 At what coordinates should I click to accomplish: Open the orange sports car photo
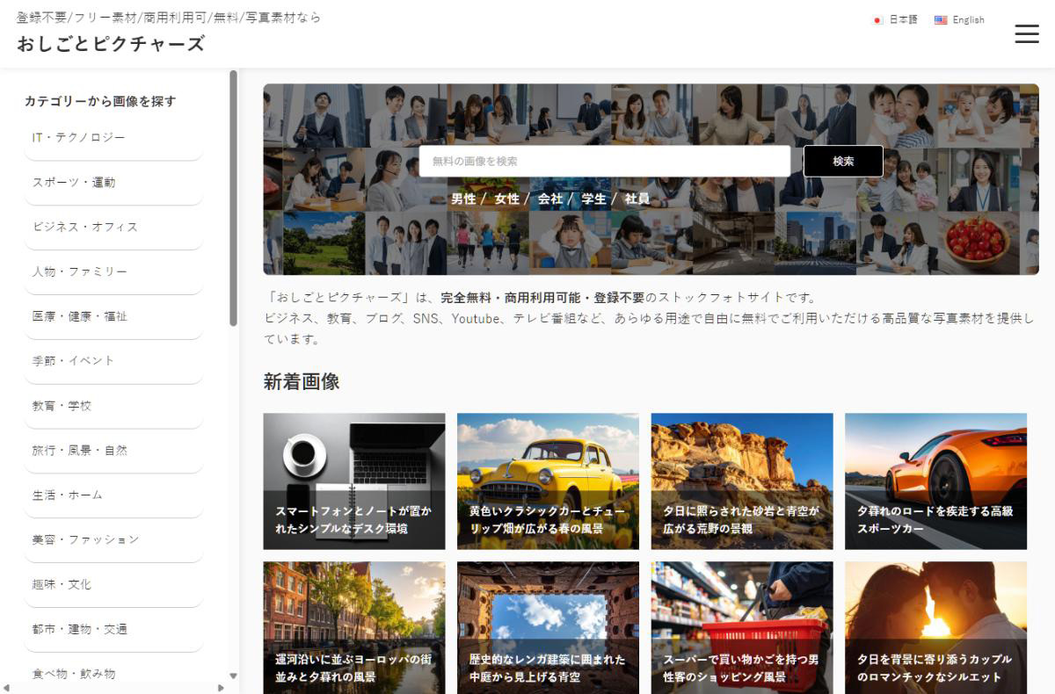click(935, 481)
